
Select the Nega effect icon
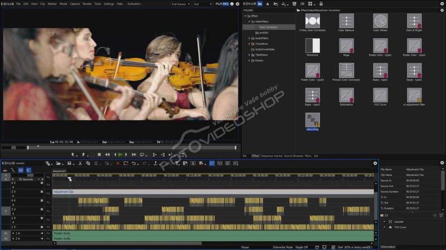[346, 46]
